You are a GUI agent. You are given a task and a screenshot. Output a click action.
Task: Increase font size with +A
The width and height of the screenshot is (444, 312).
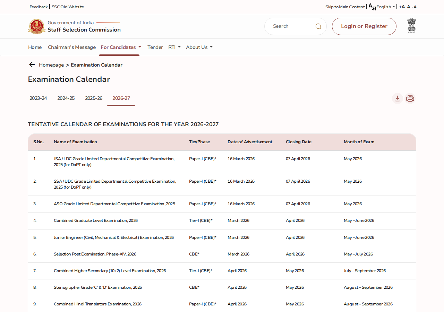[x=402, y=7]
